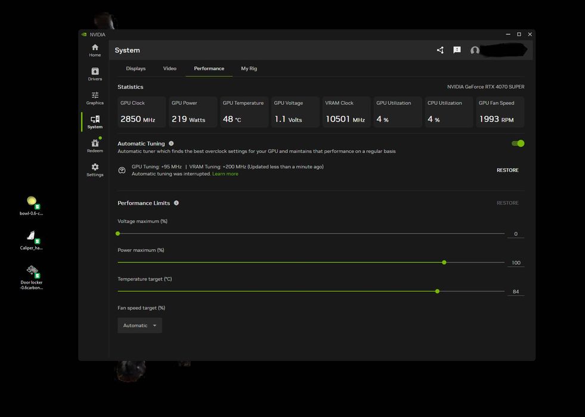Click the Fan speed target label

coord(141,308)
